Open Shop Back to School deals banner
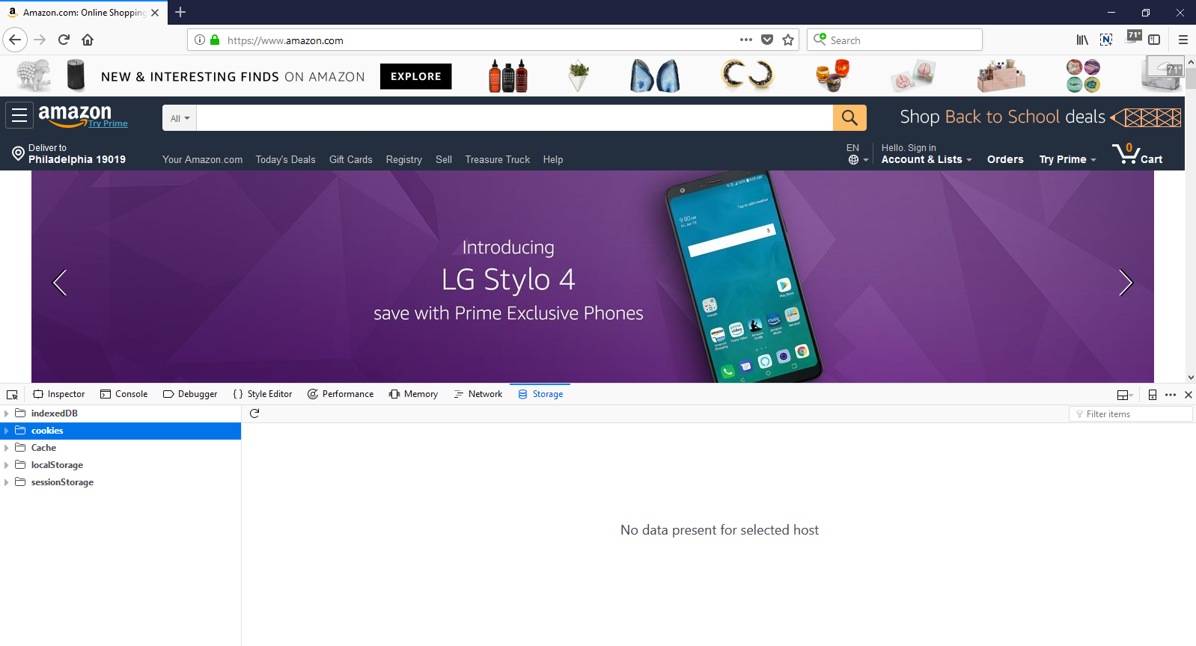1196x646 pixels. 1040,117
